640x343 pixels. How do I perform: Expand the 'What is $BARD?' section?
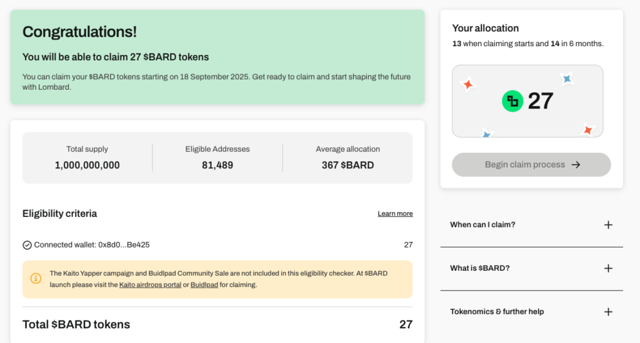click(531, 268)
